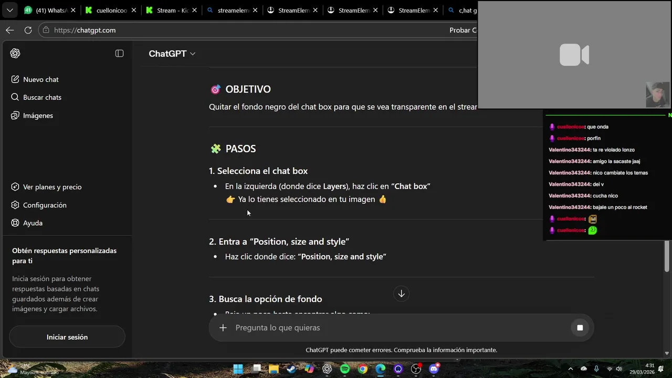Switch to the c,hat g search tab
Image resolution: width=672 pixels, height=378 pixels.
pos(462,10)
